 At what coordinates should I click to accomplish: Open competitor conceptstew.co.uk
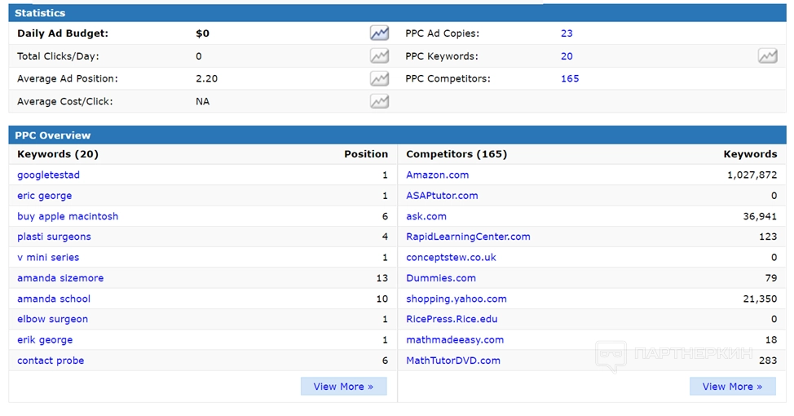pos(451,258)
